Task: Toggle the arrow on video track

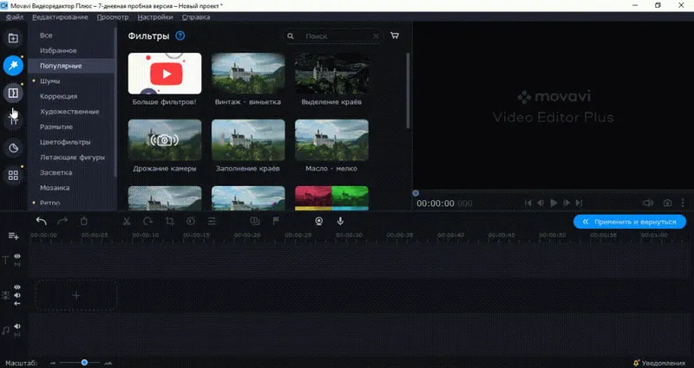Action: pos(17,304)
